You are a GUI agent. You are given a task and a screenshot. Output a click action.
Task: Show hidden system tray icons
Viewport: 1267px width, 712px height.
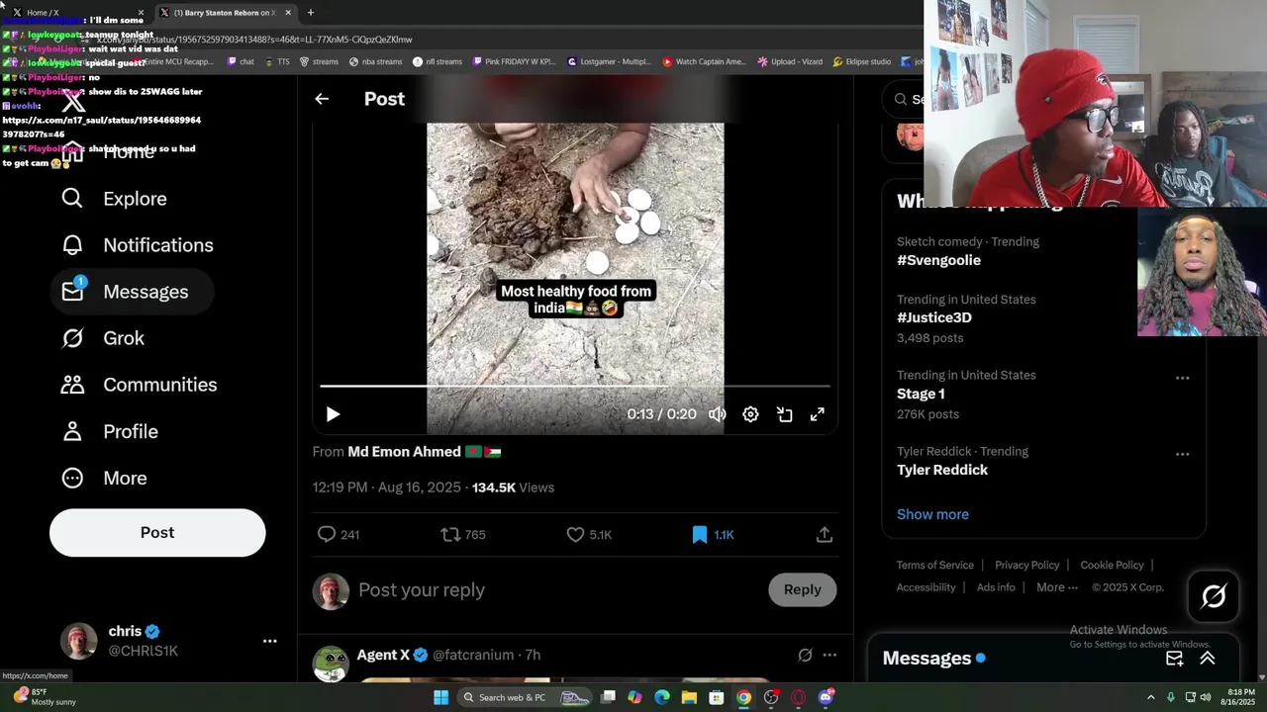tap(1151, 697)
